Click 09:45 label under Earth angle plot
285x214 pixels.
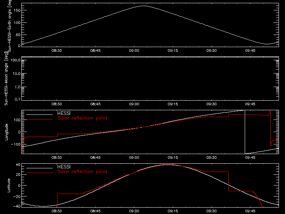pos(250,51)
